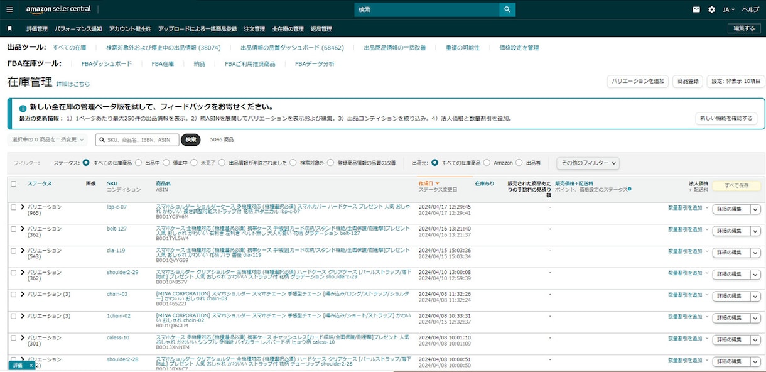766x372 pixels.
Task: Select the 検索対象外 radio button
Action: pos(293,163)
